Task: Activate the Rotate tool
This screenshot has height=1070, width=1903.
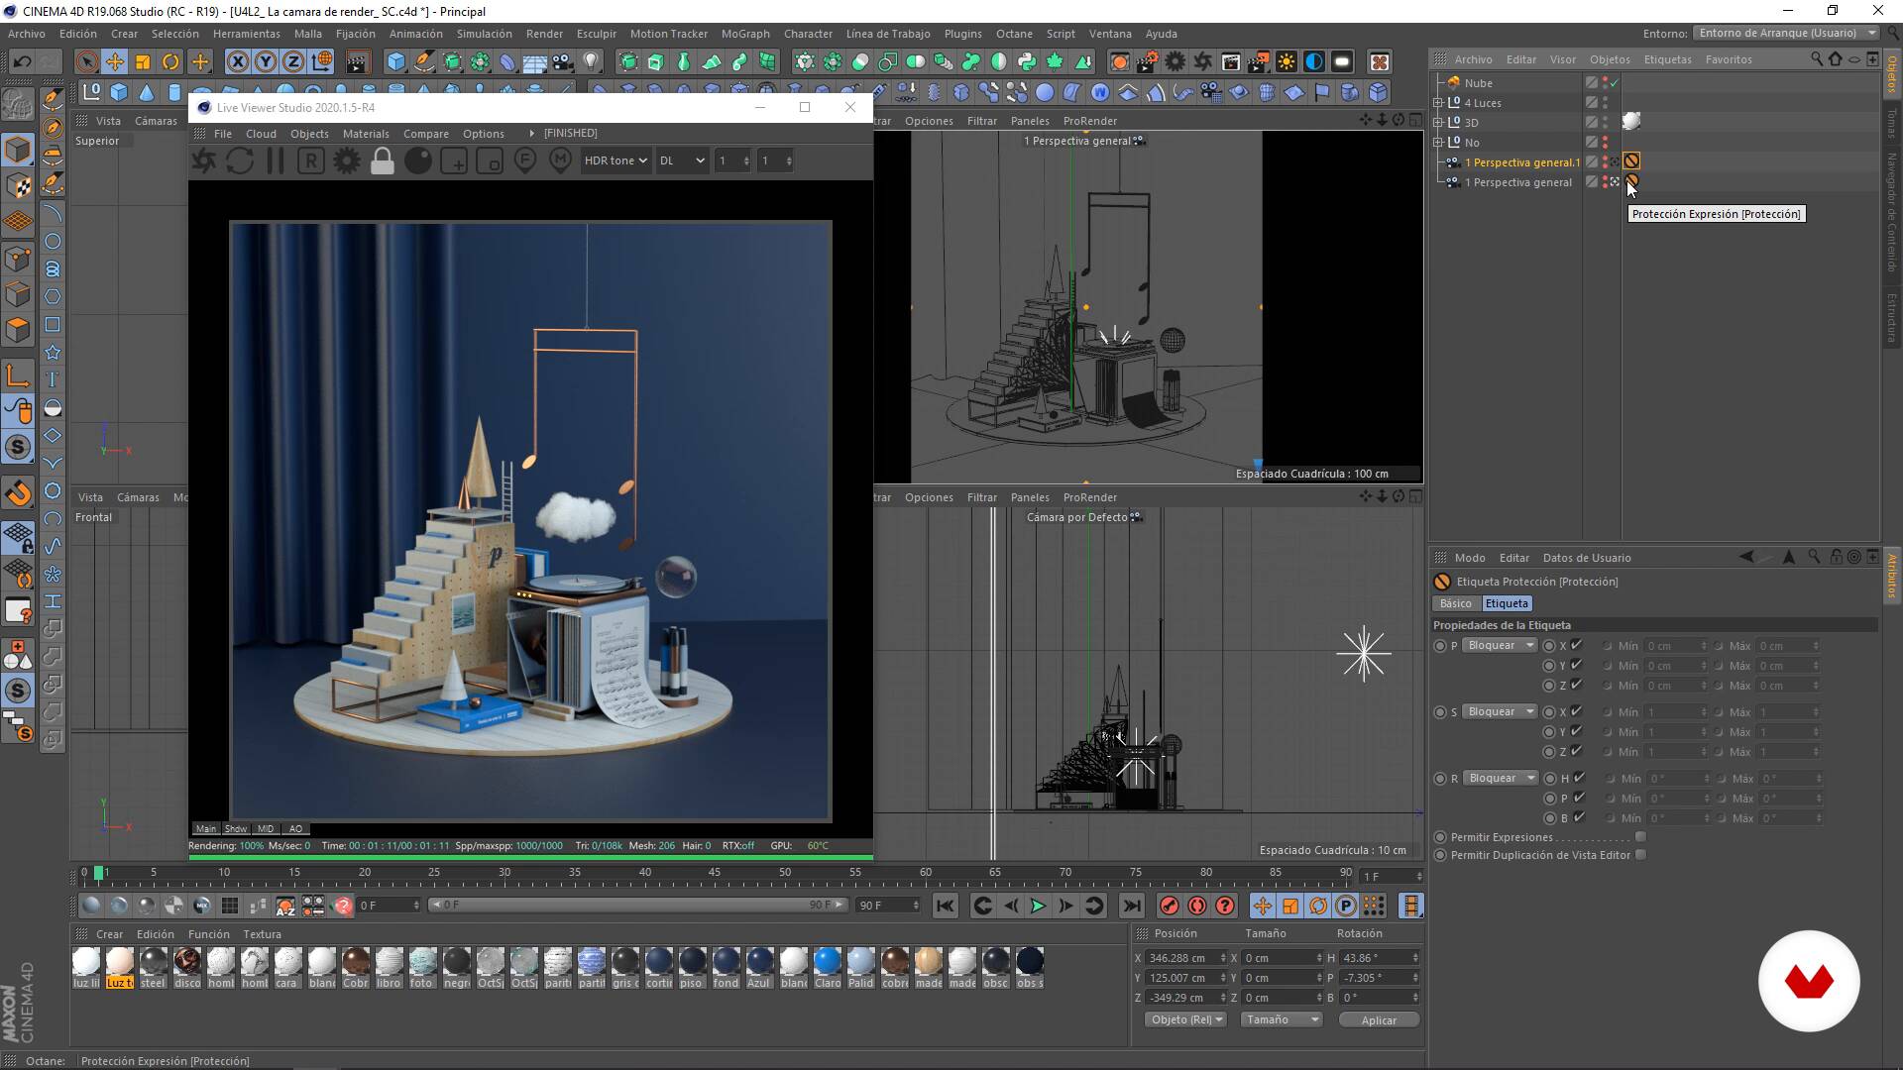Action: click(170, 62)
